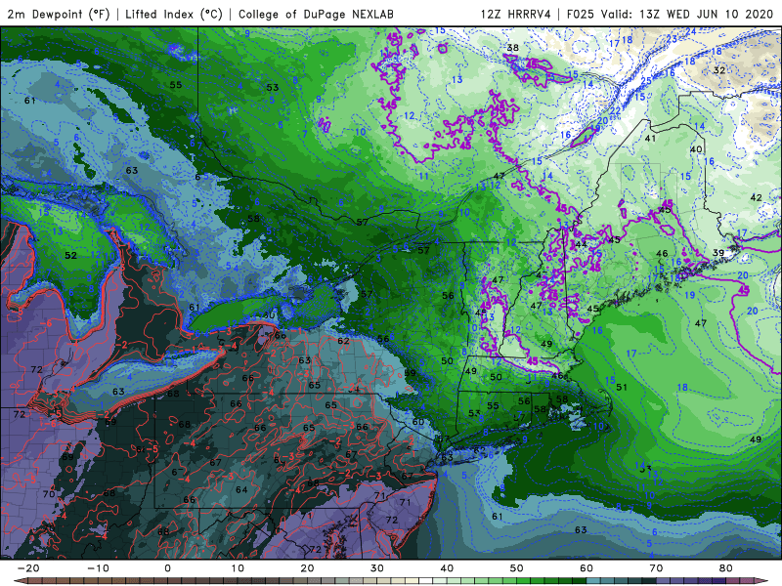The width and height of the screenshot is (782, 586).
Task: Click the black '51' dewpoint value offshore
Action: coord(622,387)
